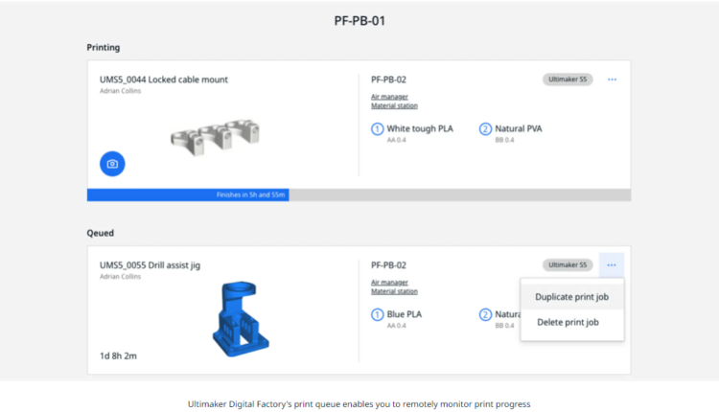Open Material station link in printing job
719x412 pixels.
point(394,105)
